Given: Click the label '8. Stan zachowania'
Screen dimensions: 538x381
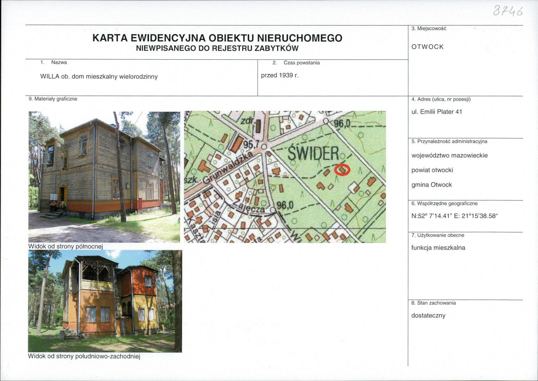Looking at the screenshot, I should (x=433, y=303).
